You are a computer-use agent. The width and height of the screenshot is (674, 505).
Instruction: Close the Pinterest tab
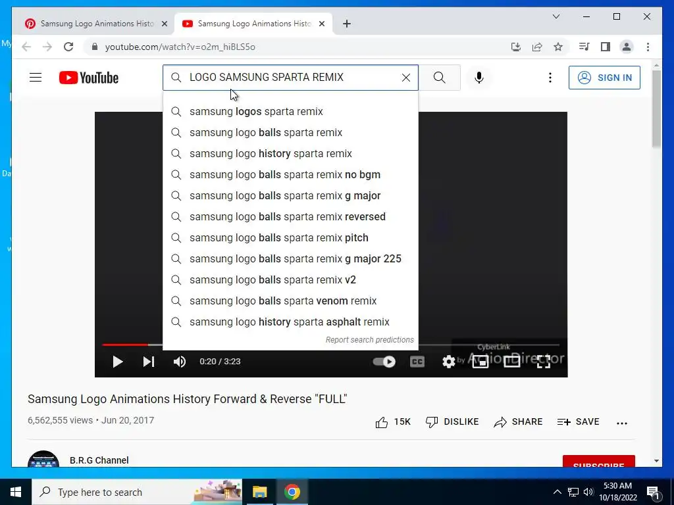(x=164, y=24)
